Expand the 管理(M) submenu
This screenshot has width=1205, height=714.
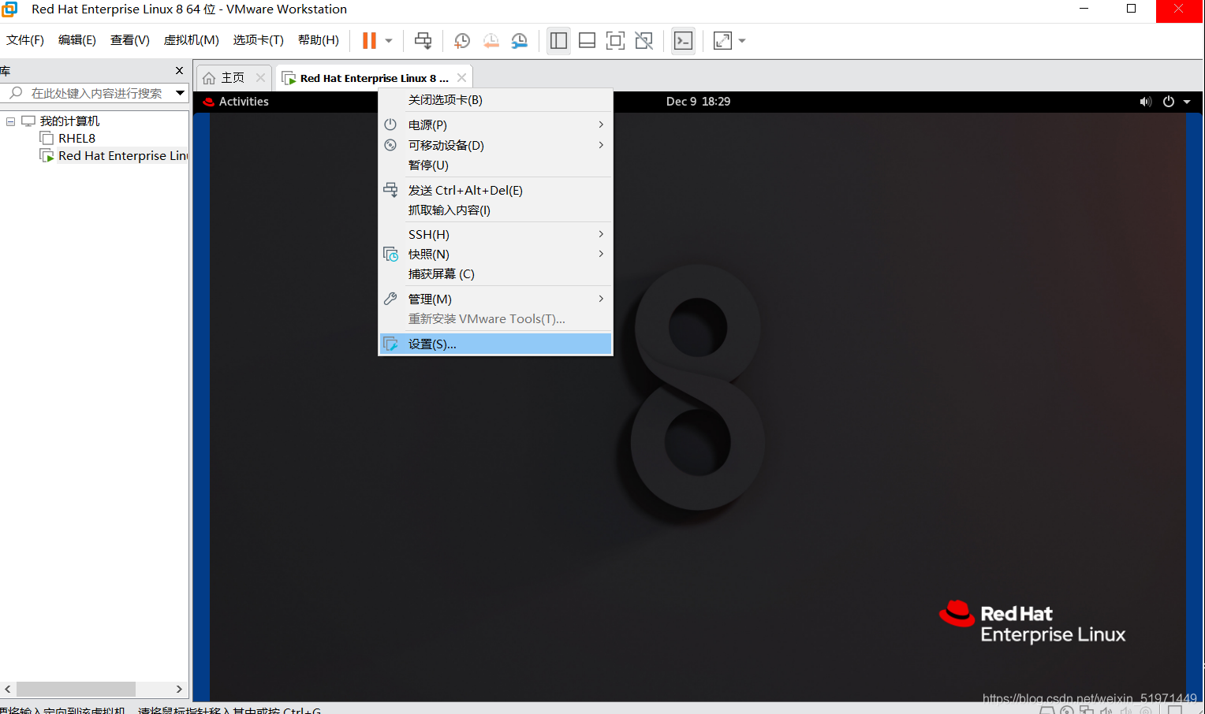click(x=495, y=299)
